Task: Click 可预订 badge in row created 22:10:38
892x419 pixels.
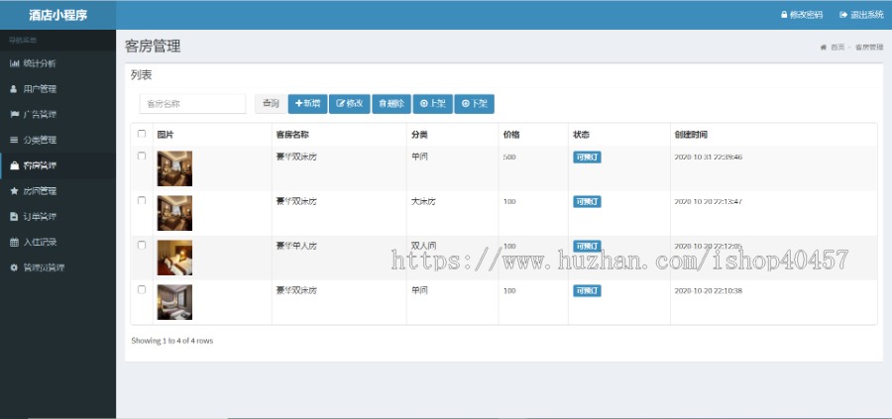Action: 587,291
